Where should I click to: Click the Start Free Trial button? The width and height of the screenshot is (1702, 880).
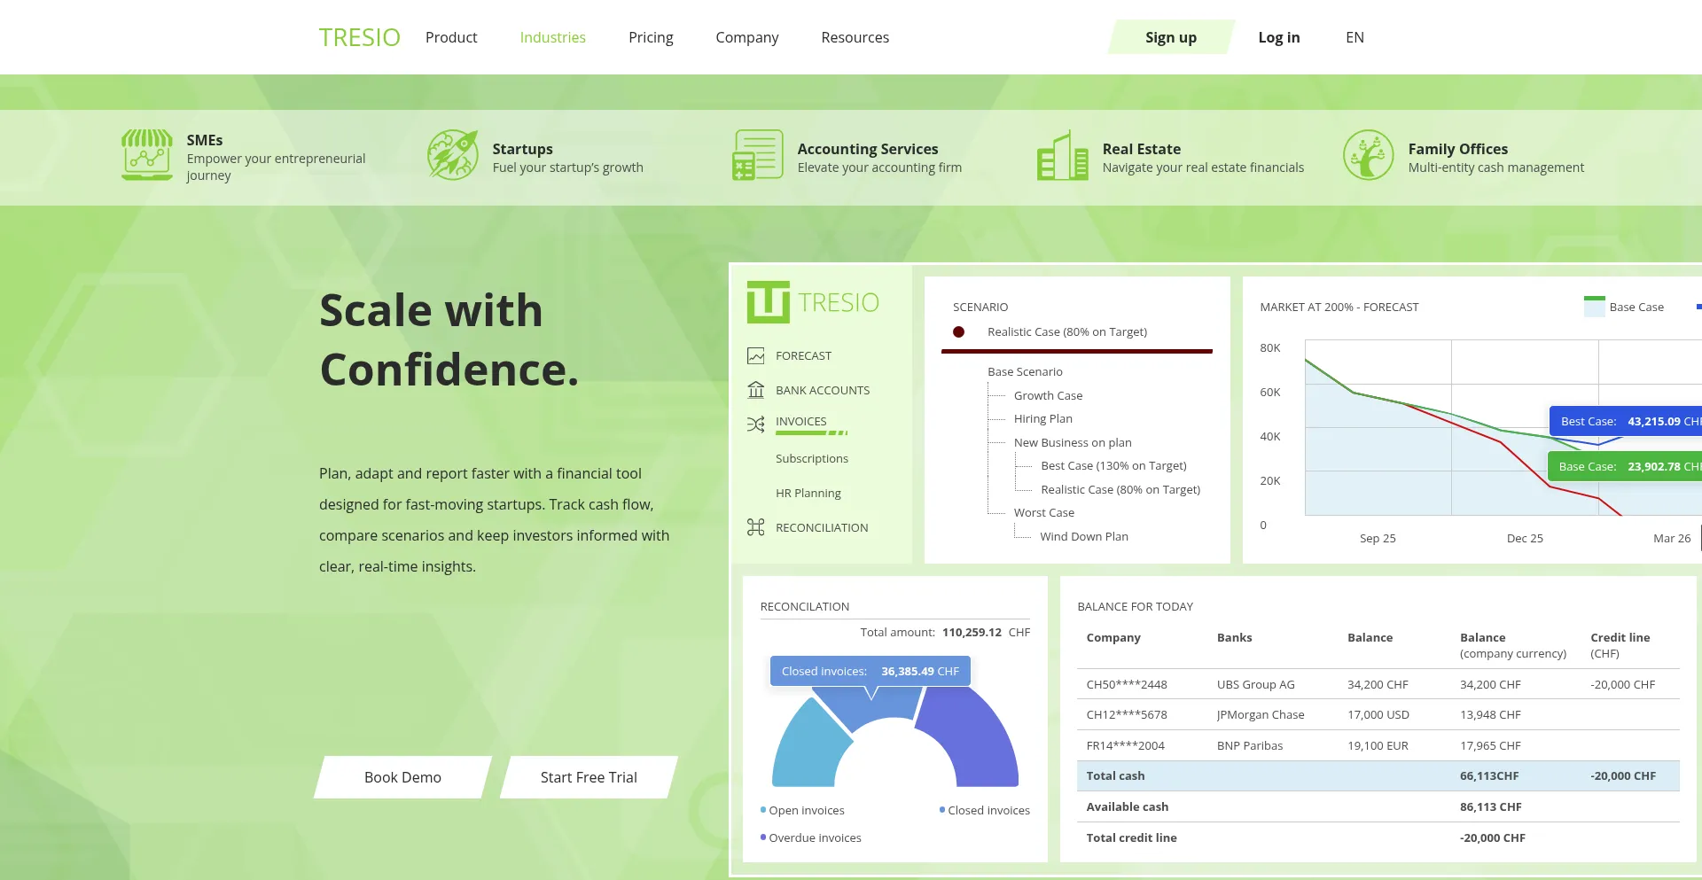pyautogui.click(x=589, y=777)
